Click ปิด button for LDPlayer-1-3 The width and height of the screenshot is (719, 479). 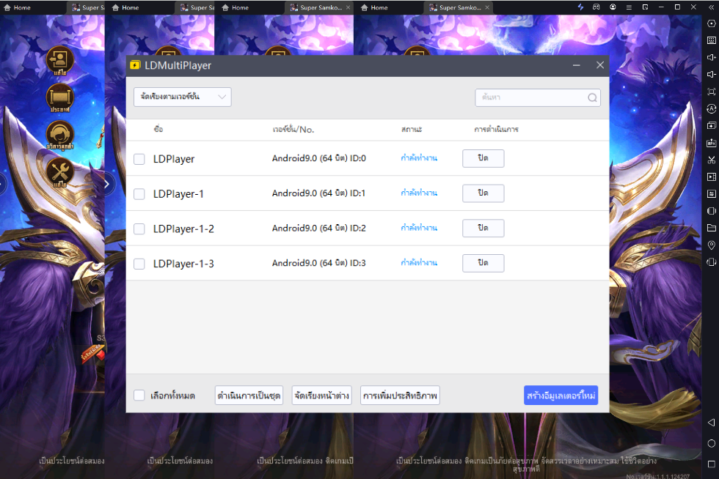point(483,263)
